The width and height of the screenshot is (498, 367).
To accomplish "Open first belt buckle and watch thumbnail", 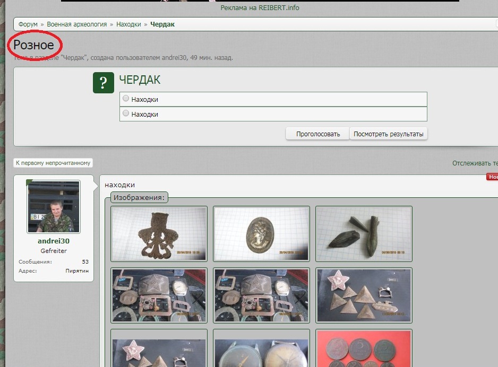I will click(158, 295).
